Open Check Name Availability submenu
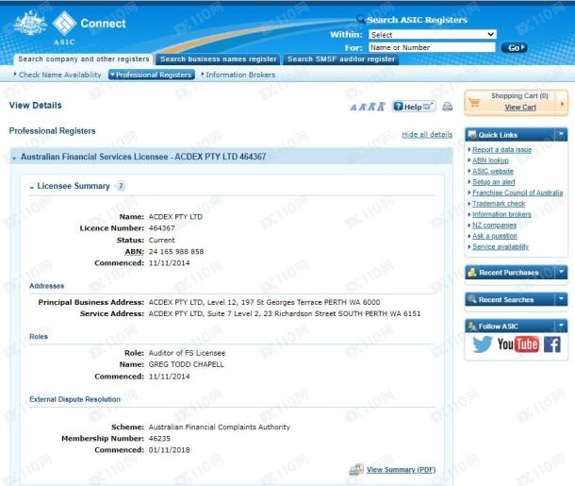Screen dimensions: 575x486 [x=57, y=75]
